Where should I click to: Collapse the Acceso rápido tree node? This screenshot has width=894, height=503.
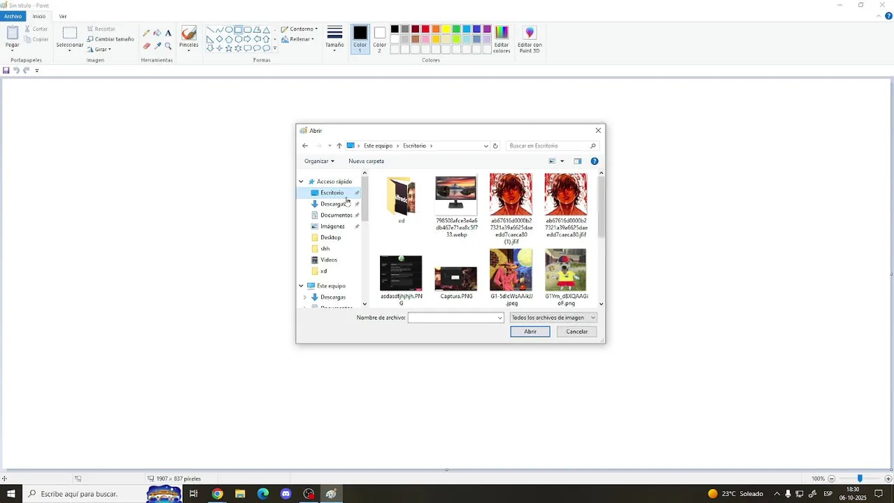pos(301,182)
